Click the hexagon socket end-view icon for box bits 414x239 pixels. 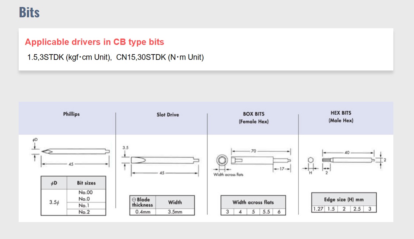[221, 161]
